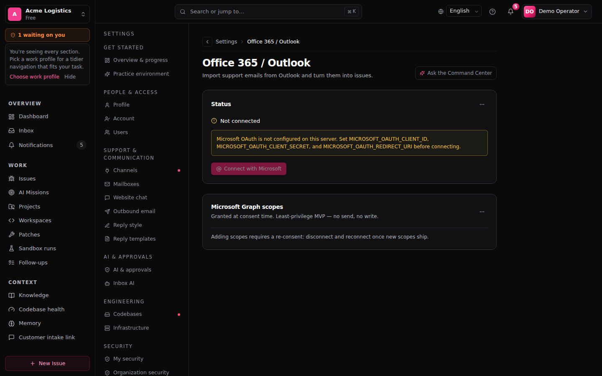Click the Sandbox runs flask icon
The height and width of the screenshot is (376, 602).
click(12, 249)
